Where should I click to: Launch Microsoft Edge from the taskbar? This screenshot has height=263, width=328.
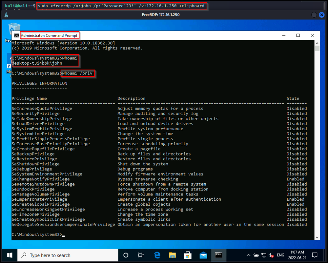pyautogui.click(x=157, y=255)
